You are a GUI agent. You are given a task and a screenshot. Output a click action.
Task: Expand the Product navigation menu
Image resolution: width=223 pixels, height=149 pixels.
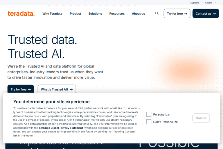[75, 14]
